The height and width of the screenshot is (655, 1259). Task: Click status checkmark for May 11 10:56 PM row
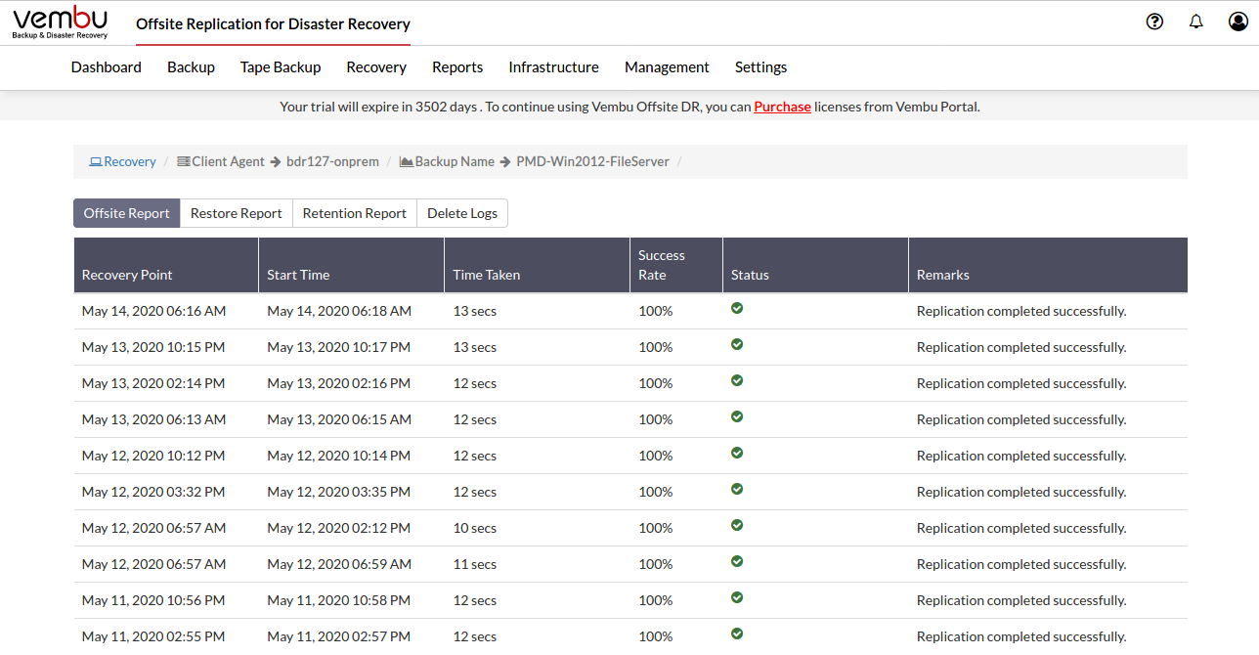(737, 597)
